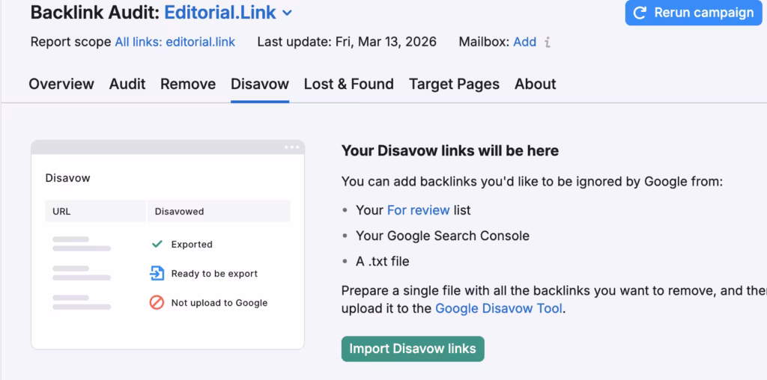Click the three-dot menu on the illustration card
Viewport: 767px width, 380px height.
pos(291,147)
